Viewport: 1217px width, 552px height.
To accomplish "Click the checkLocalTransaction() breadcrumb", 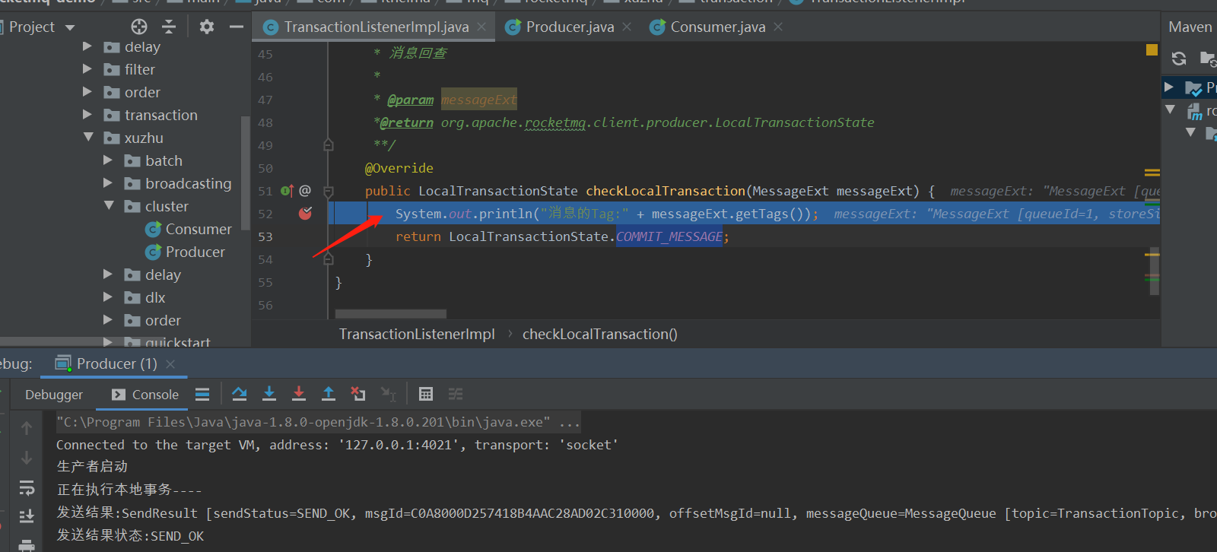I will click(600, 335).
